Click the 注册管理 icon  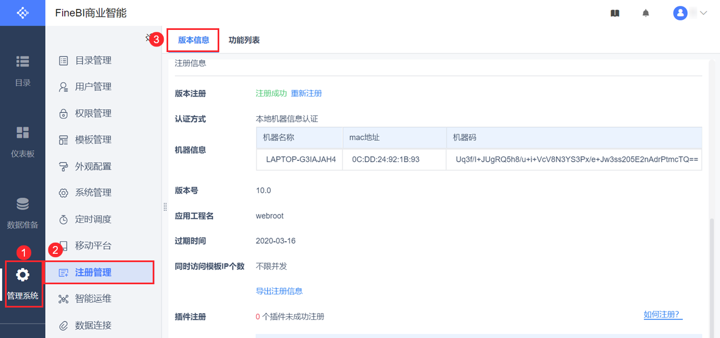[x=64, y=273]
